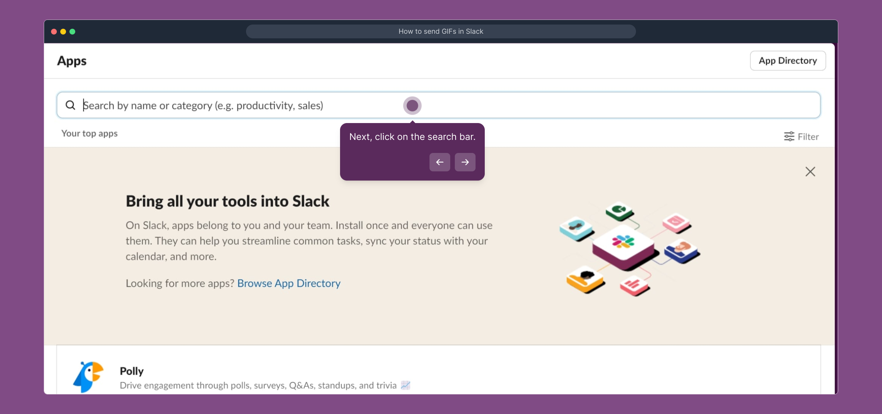Follow the Browse App Directory link

(289, 283)
